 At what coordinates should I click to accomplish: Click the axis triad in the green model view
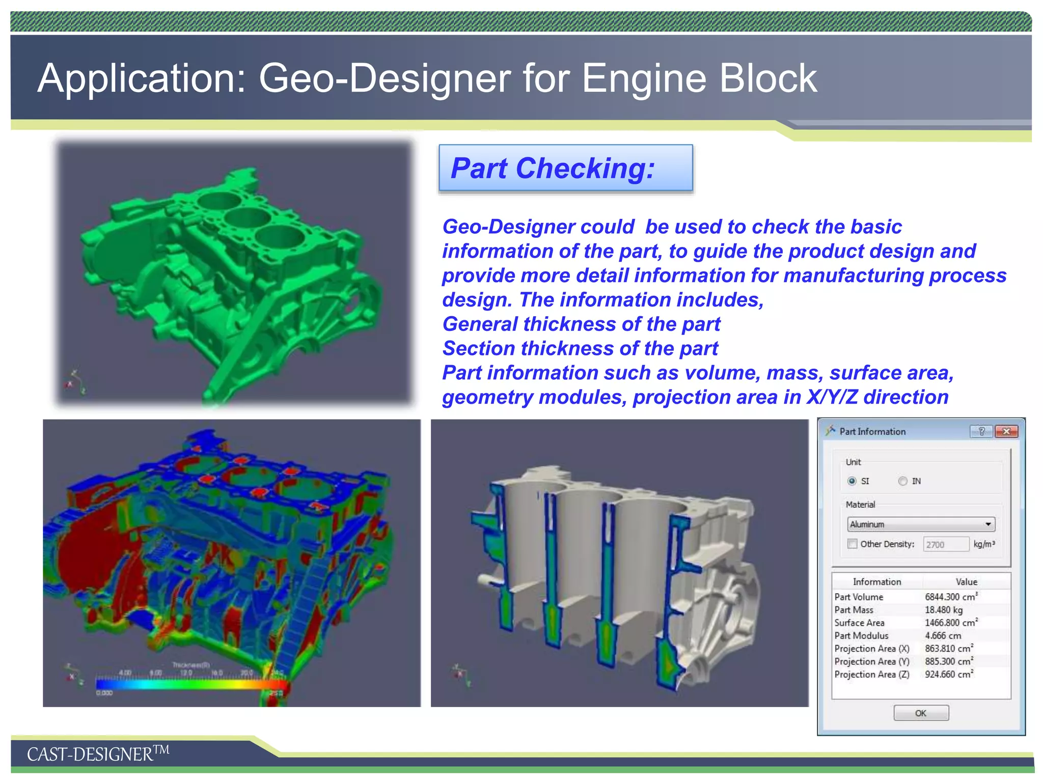[75, 382]
